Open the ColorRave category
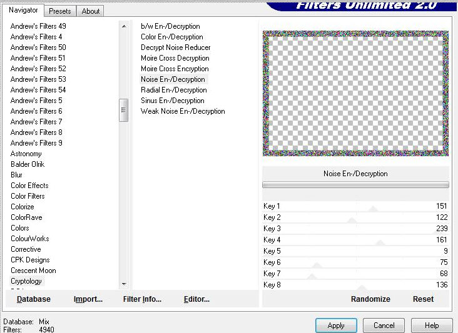Viewport: 458px width, 333px height. point(26,217)
